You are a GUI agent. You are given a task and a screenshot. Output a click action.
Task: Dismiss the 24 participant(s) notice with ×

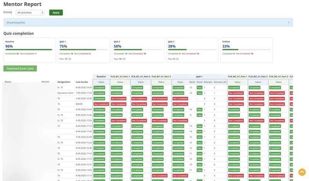pos(289,23)
